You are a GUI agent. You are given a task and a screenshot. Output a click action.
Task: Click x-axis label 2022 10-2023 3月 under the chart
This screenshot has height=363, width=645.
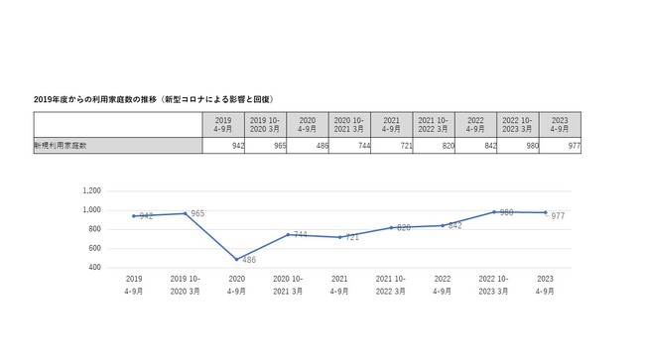pos(493,285)
